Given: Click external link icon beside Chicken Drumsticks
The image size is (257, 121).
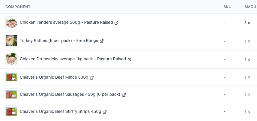Looking at the screenshot, I should 130,59.
